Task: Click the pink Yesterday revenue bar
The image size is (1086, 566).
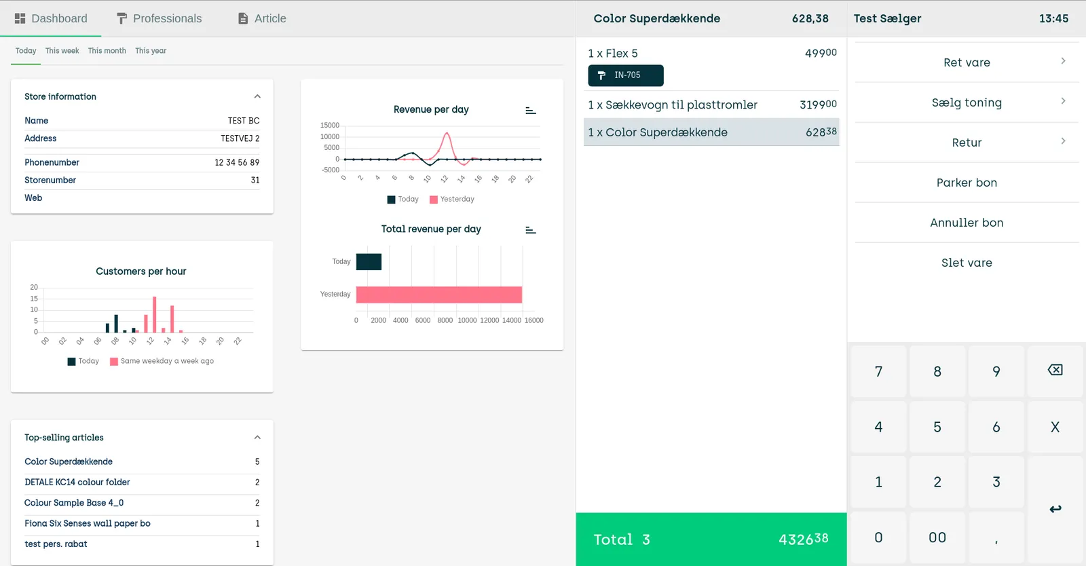Action: (439, 295)
